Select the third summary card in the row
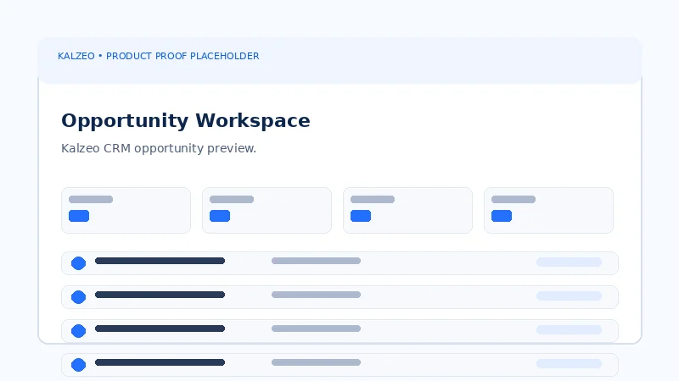The image size is (679, 381). click(x=407, y=210)
